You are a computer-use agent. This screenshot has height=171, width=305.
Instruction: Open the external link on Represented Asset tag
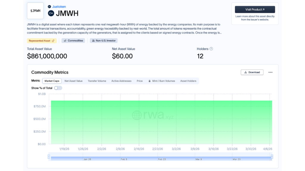(x=53, y=41)
